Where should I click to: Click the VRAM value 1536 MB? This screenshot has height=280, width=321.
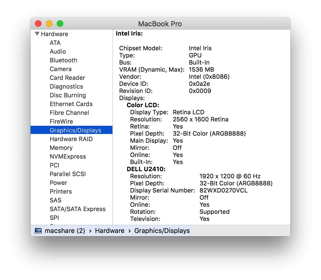tap(201, 69)
